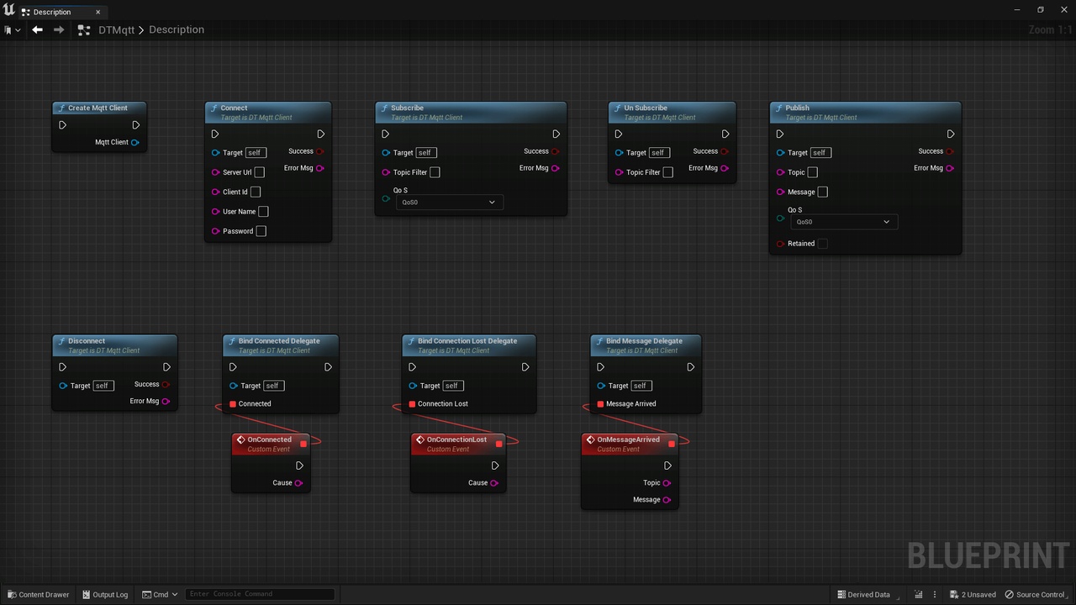1076x605 pixels.
Task: Click Connect node exec output pin
Action: (321, 134)
